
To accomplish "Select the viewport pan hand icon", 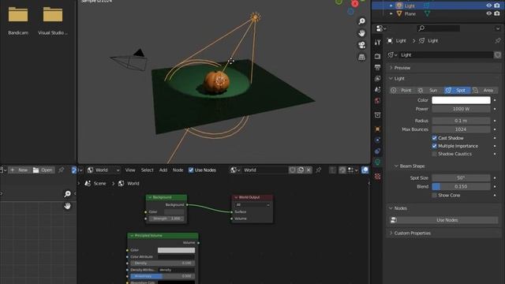I will coord(361,33).
